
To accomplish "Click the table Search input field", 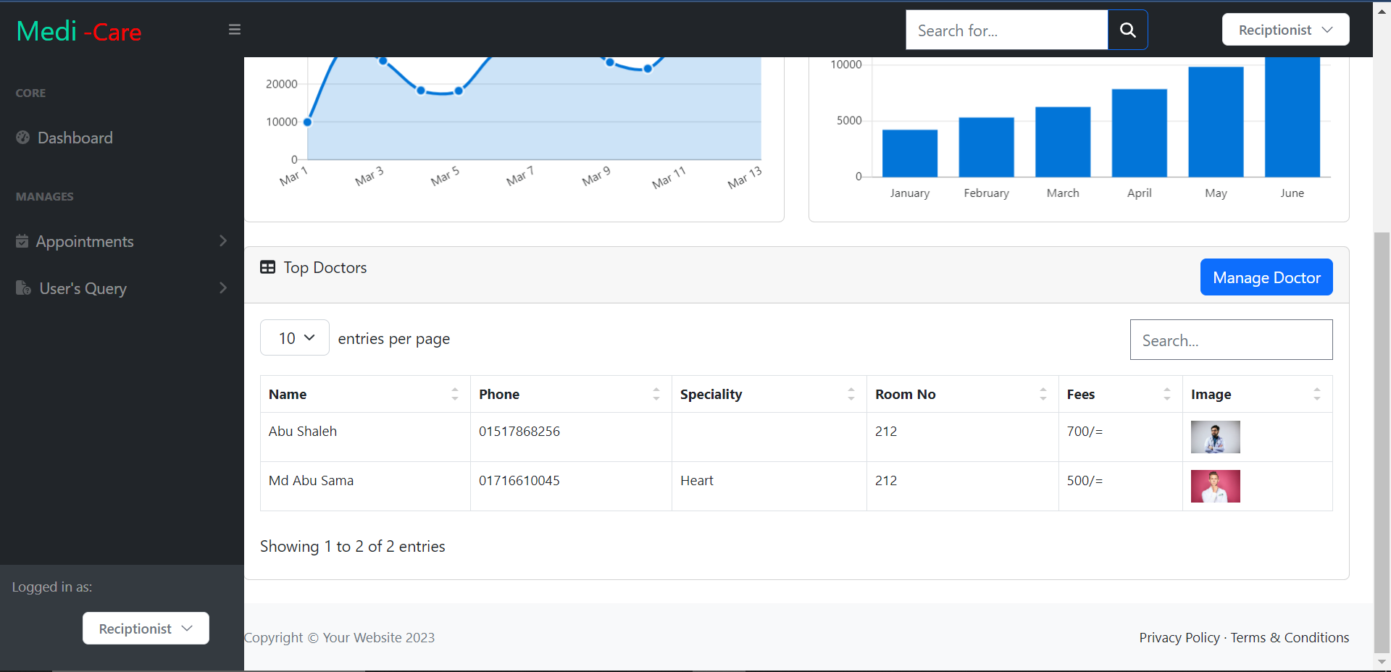I will [x=1232, y=340].
